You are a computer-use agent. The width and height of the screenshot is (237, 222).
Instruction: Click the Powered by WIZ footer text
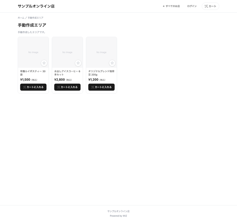click(x=118, y=216)
